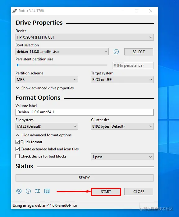Viewport: 179px width, 217px height.
Task: Uncheck Create extended label and icon files
Action: coord(17,149)
